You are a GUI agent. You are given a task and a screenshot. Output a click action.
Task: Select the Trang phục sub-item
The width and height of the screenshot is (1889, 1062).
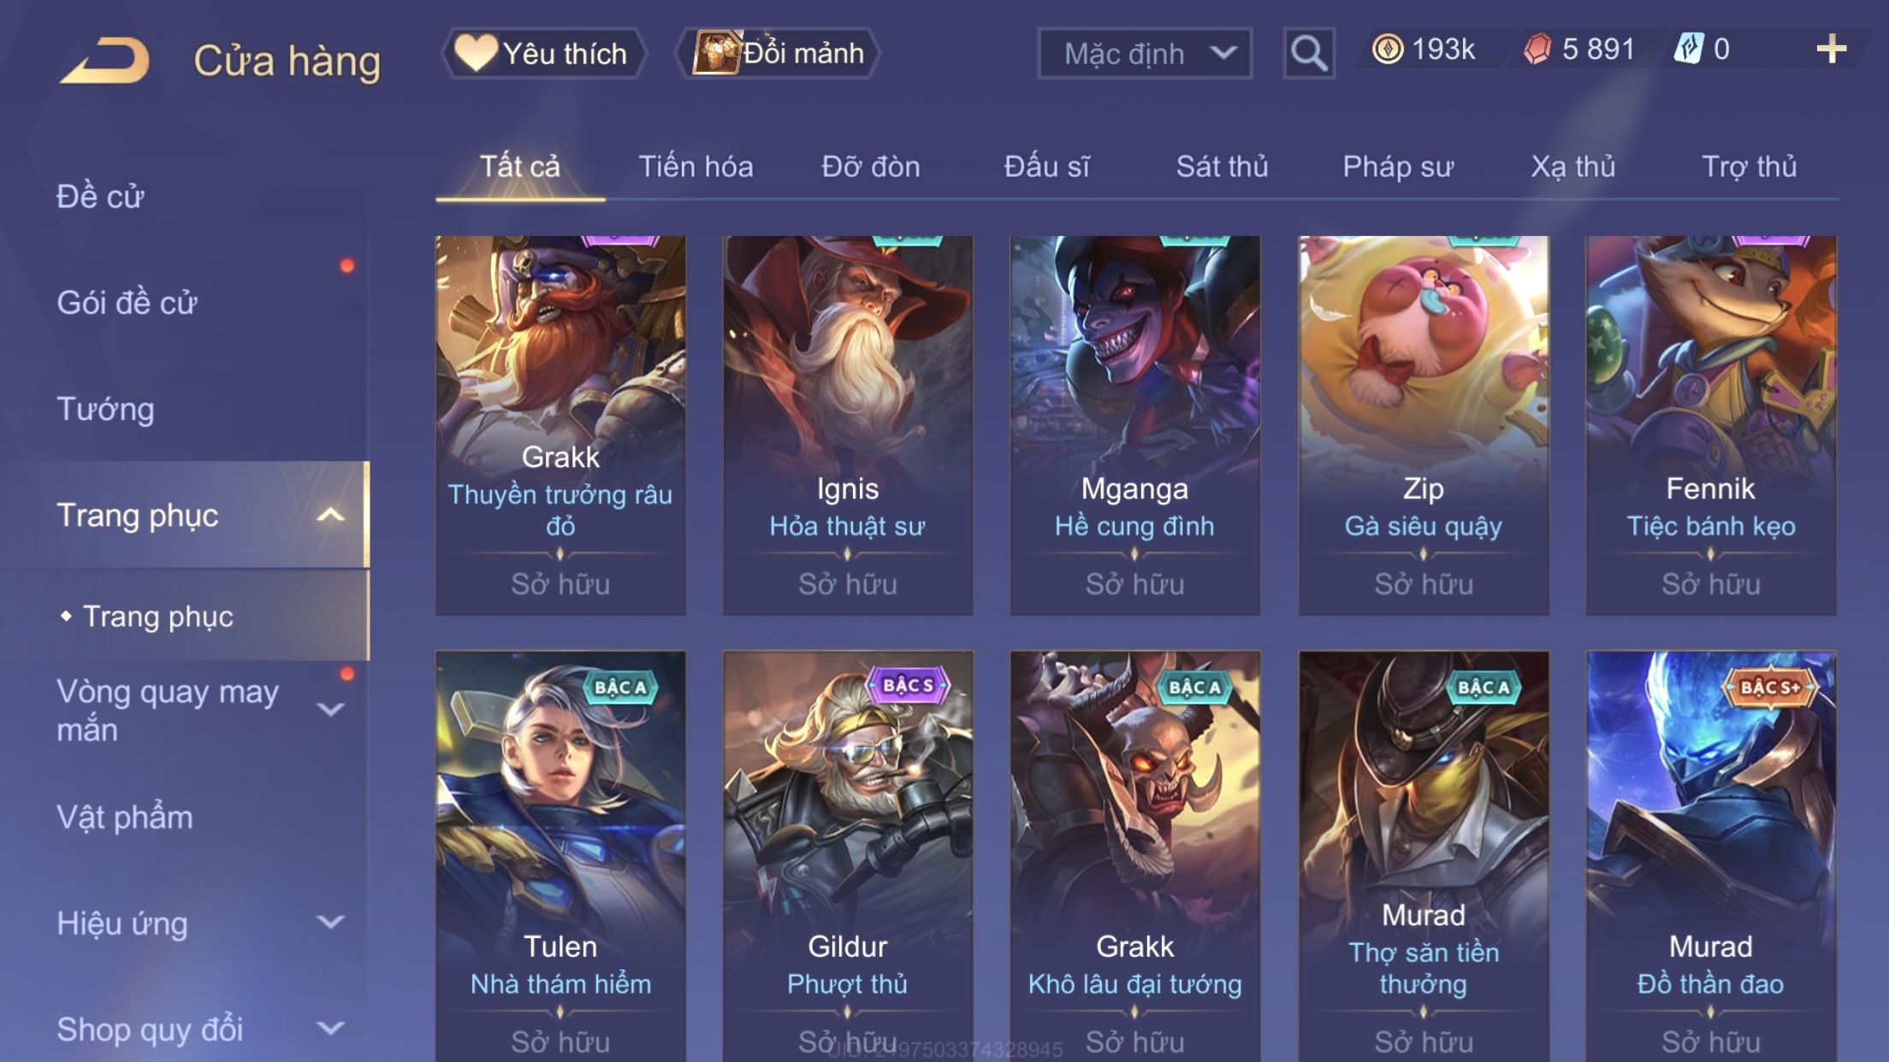pos(157,617)
